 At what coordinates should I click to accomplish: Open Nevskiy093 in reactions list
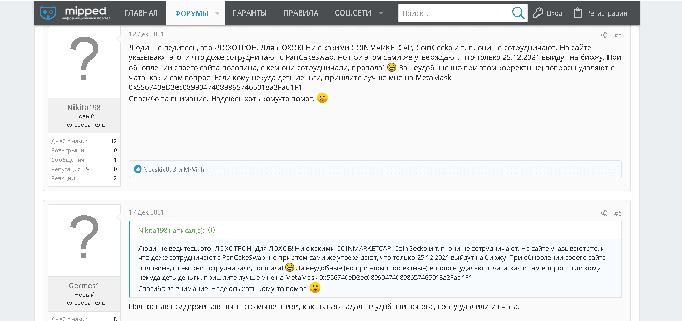[160, 169]
